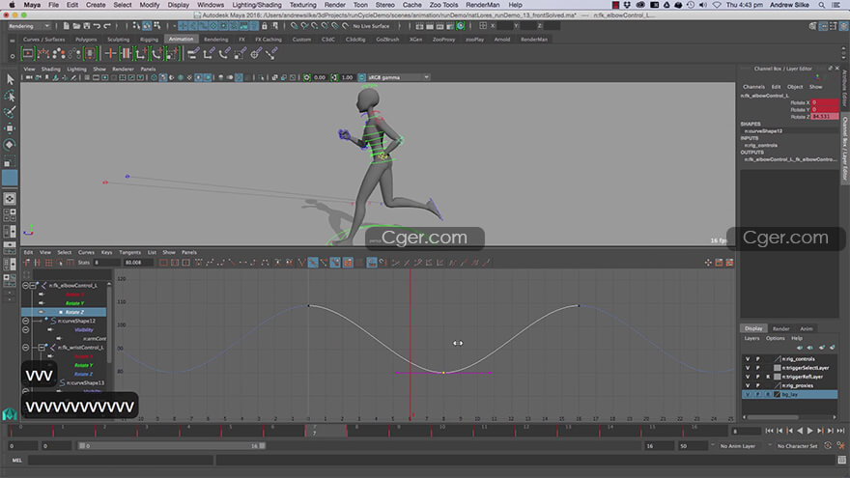Click the parent constraint shelf icon
Screen dimensions: 850x478
click(192, 53)
